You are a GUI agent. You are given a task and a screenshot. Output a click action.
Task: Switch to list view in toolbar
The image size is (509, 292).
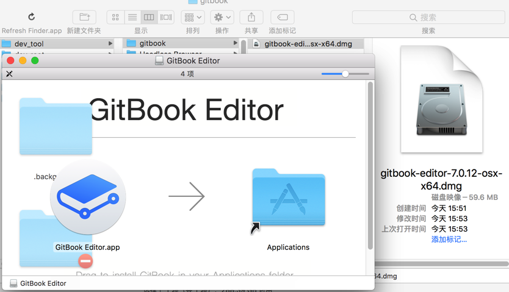point(132,17)
